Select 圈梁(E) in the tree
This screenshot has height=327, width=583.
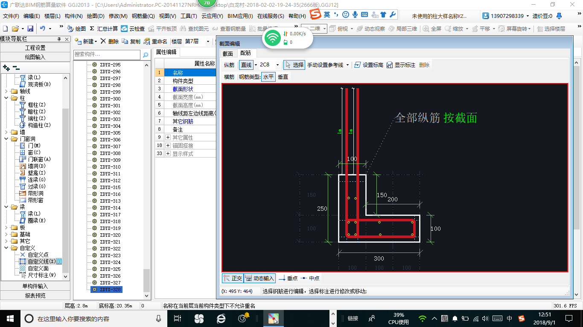(36, 221)
